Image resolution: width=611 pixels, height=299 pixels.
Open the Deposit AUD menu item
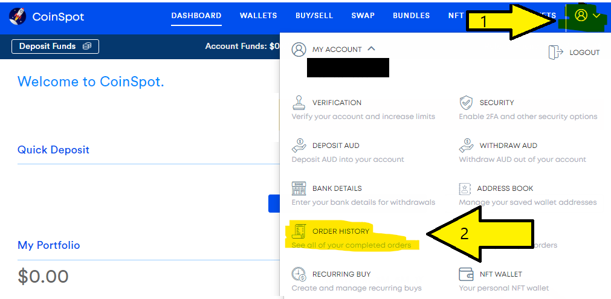click(336, 146)
